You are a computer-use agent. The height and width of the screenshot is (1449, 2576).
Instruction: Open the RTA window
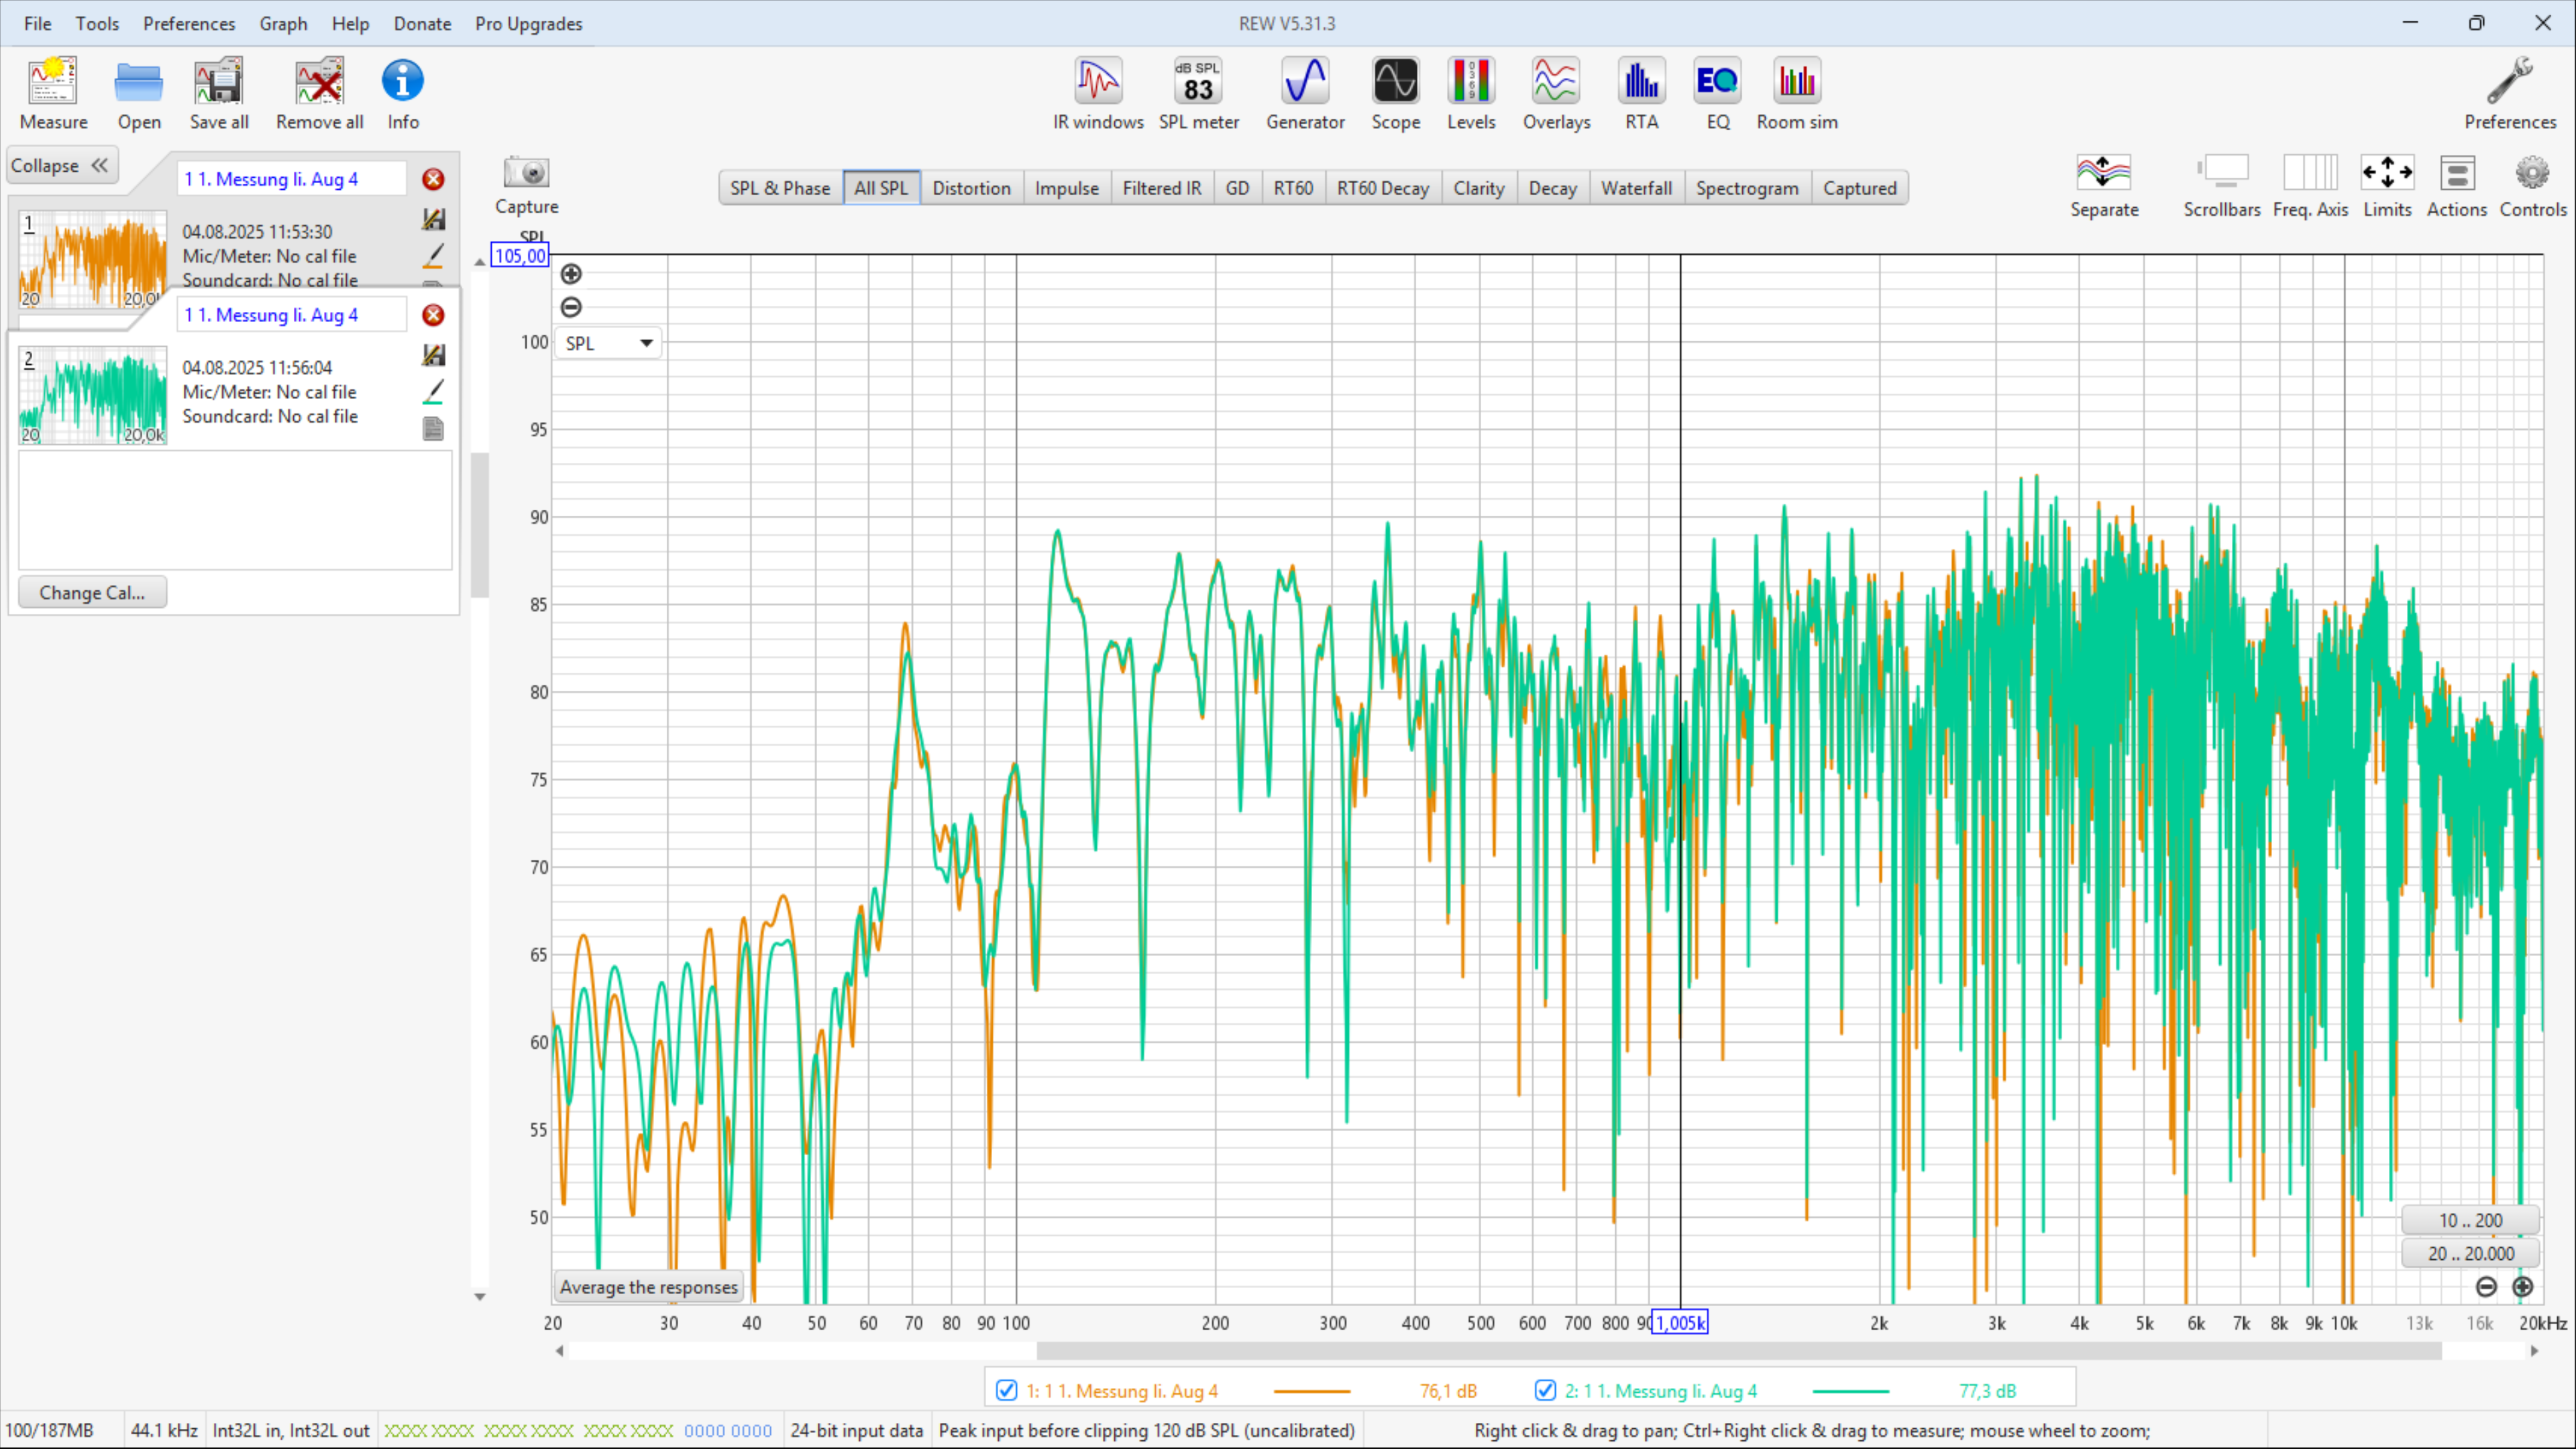coord(1641,94)
